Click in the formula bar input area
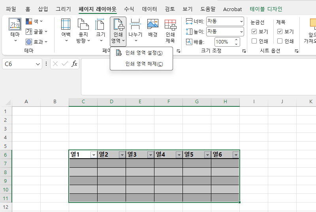 pos(199,77)
